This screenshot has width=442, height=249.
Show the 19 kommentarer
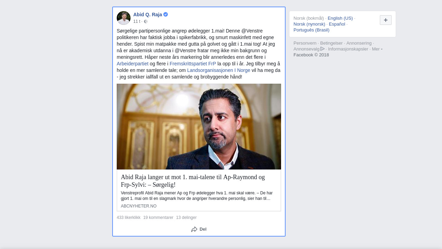(158, 218)
